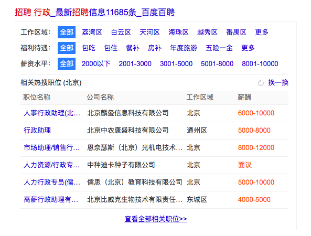Choose the 餐补 benefit filter
Image resolution: width=311 pixels, height=236 pixels.
click(133, 48)
